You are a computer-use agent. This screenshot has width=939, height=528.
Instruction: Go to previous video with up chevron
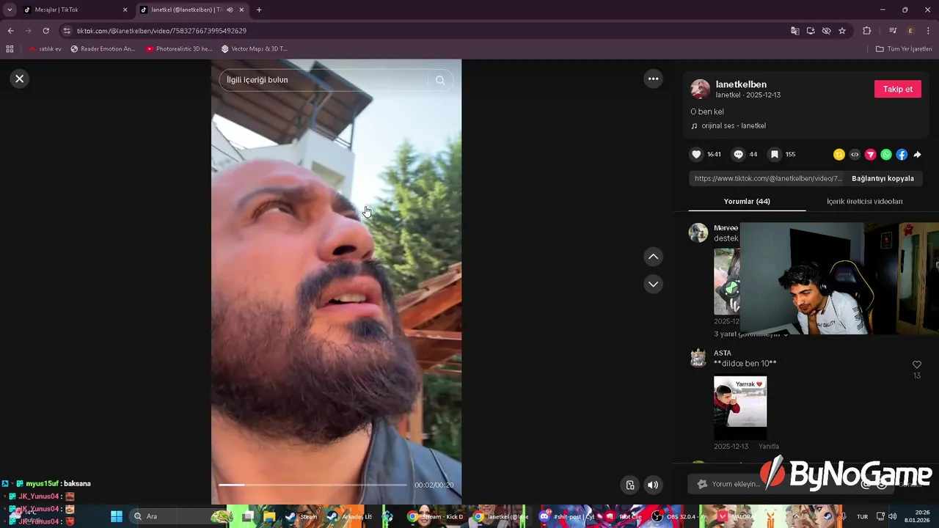pyautogui.click(x=653, y=257)
